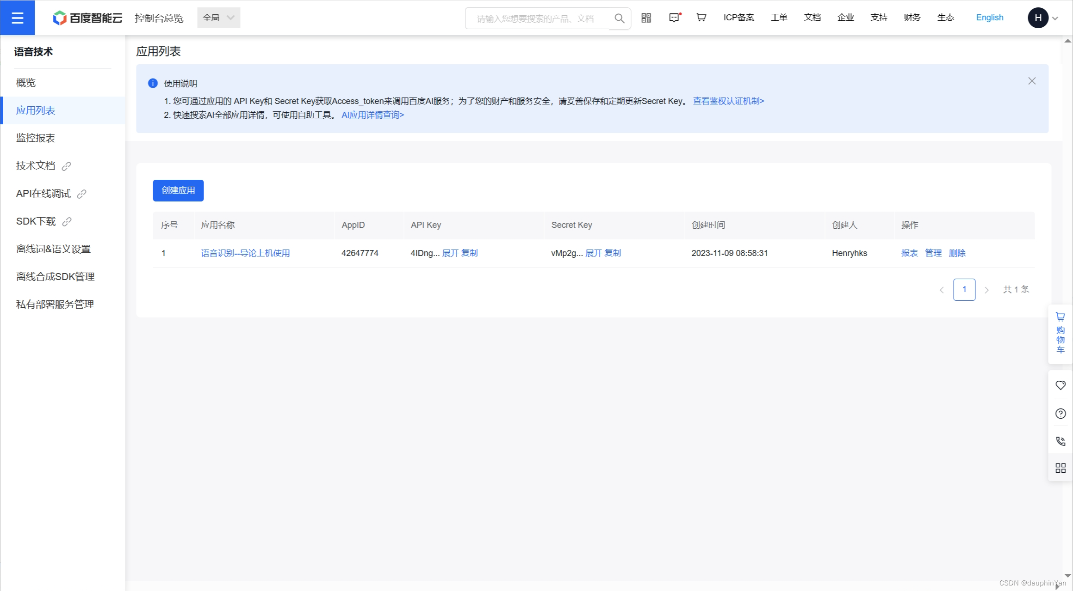This screenshot has width=1073, height=591.
Task: Click the creator name Henryhks
Action: (850, 253)
